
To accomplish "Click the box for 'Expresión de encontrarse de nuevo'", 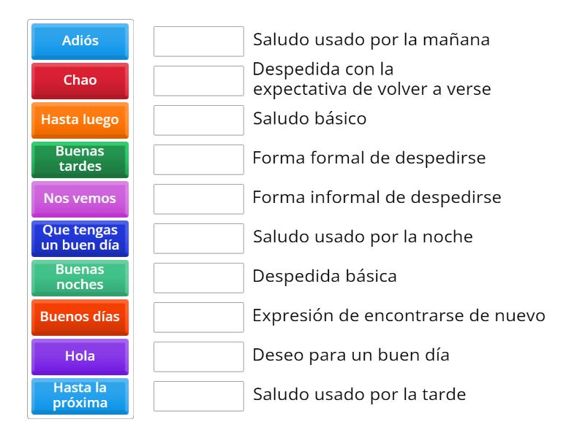I will [198, 318].
